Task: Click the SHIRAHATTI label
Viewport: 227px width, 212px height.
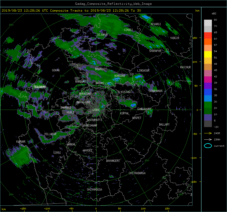Action: coord(95,120)
